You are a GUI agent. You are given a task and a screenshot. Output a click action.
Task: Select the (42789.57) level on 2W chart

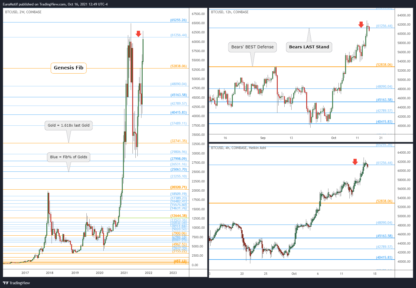point(179,104)
